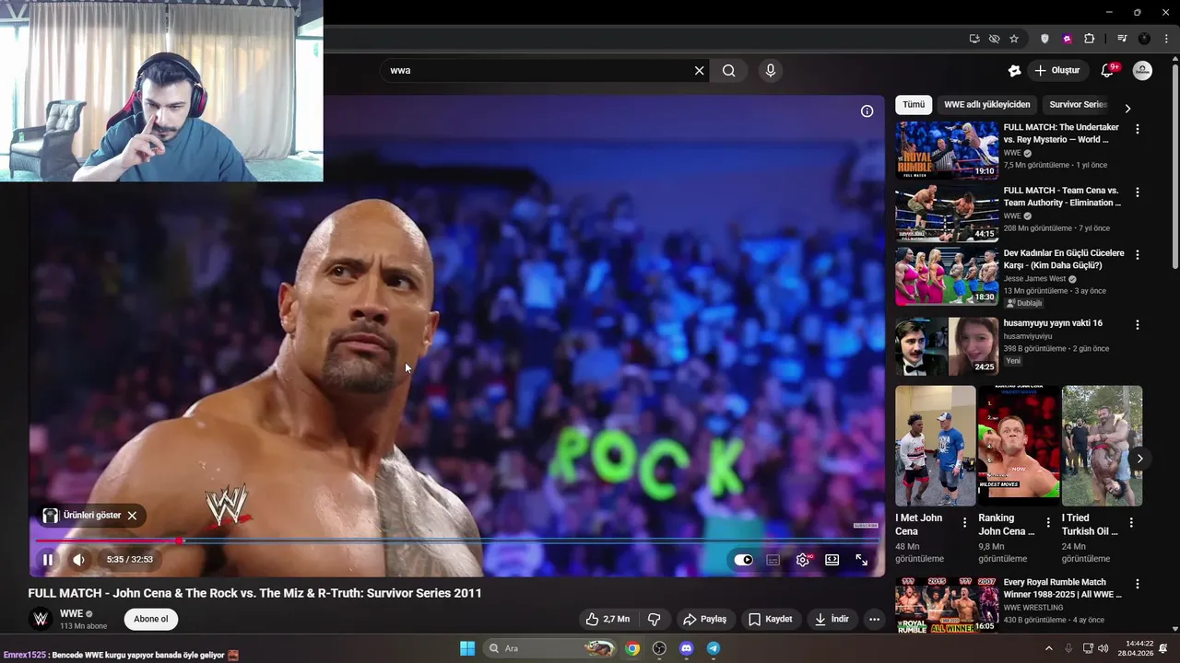The width and height of the screenshot is (1180, 663).
Task: Toggle the autoplay switch in the player
Action: coord(743,560)
